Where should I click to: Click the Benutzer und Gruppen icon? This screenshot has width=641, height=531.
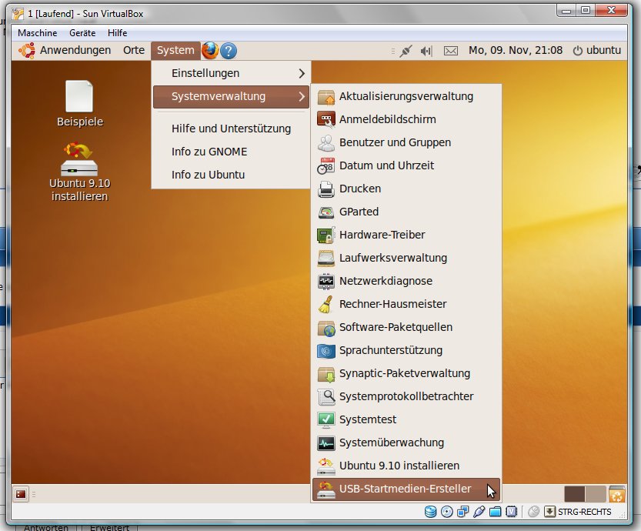coord(326,142)
